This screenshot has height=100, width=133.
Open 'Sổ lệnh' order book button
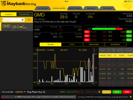click(x=106, y=92)
